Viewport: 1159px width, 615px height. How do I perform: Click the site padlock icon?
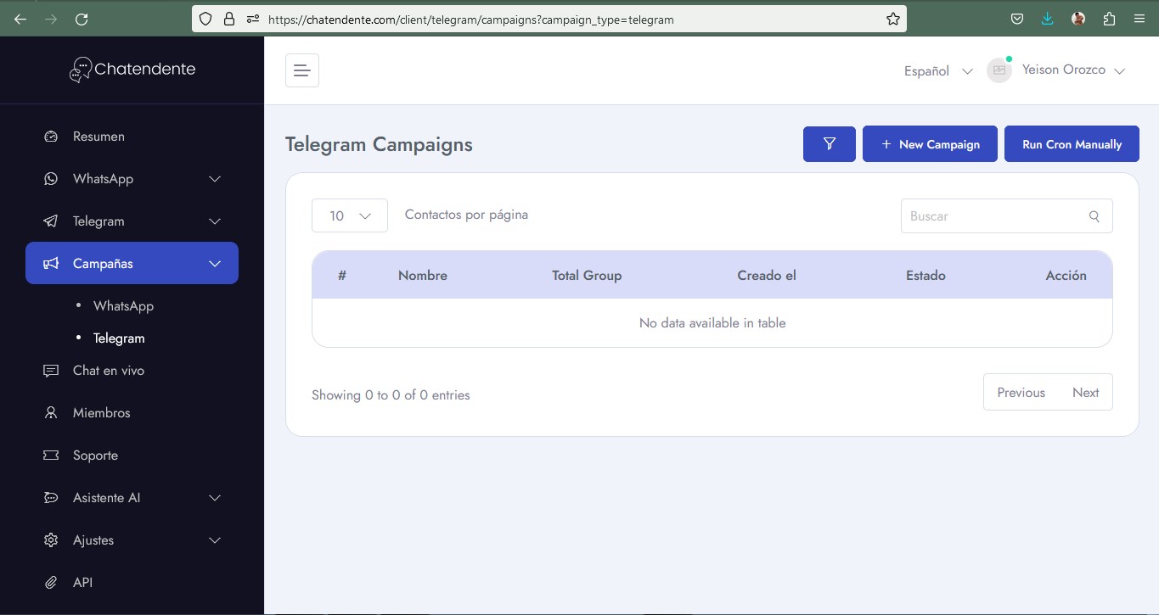228,19
